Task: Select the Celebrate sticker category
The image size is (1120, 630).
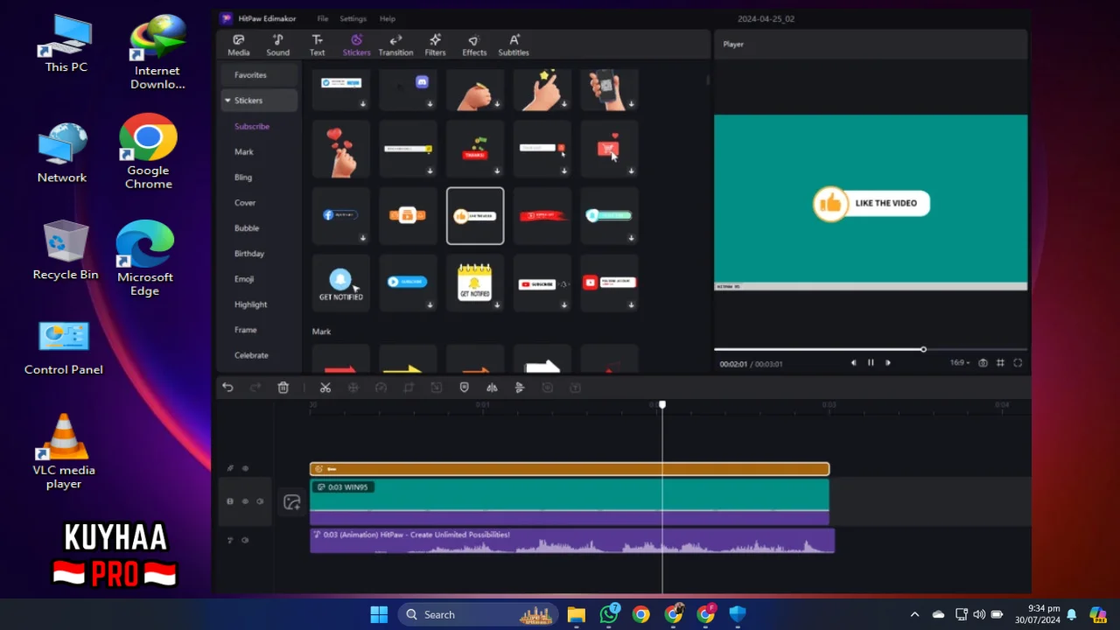Action: point(251,355)
